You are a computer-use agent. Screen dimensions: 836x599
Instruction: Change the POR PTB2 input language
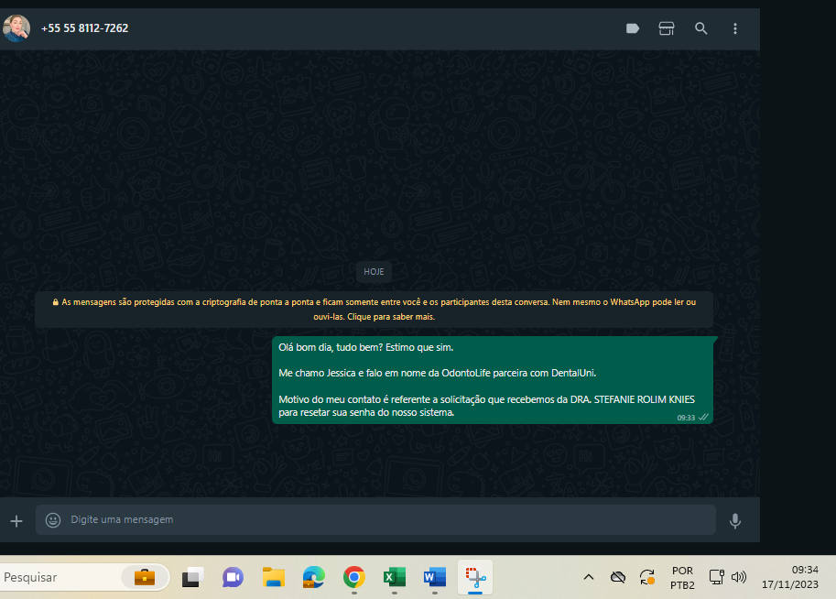(x=682, y=578)
